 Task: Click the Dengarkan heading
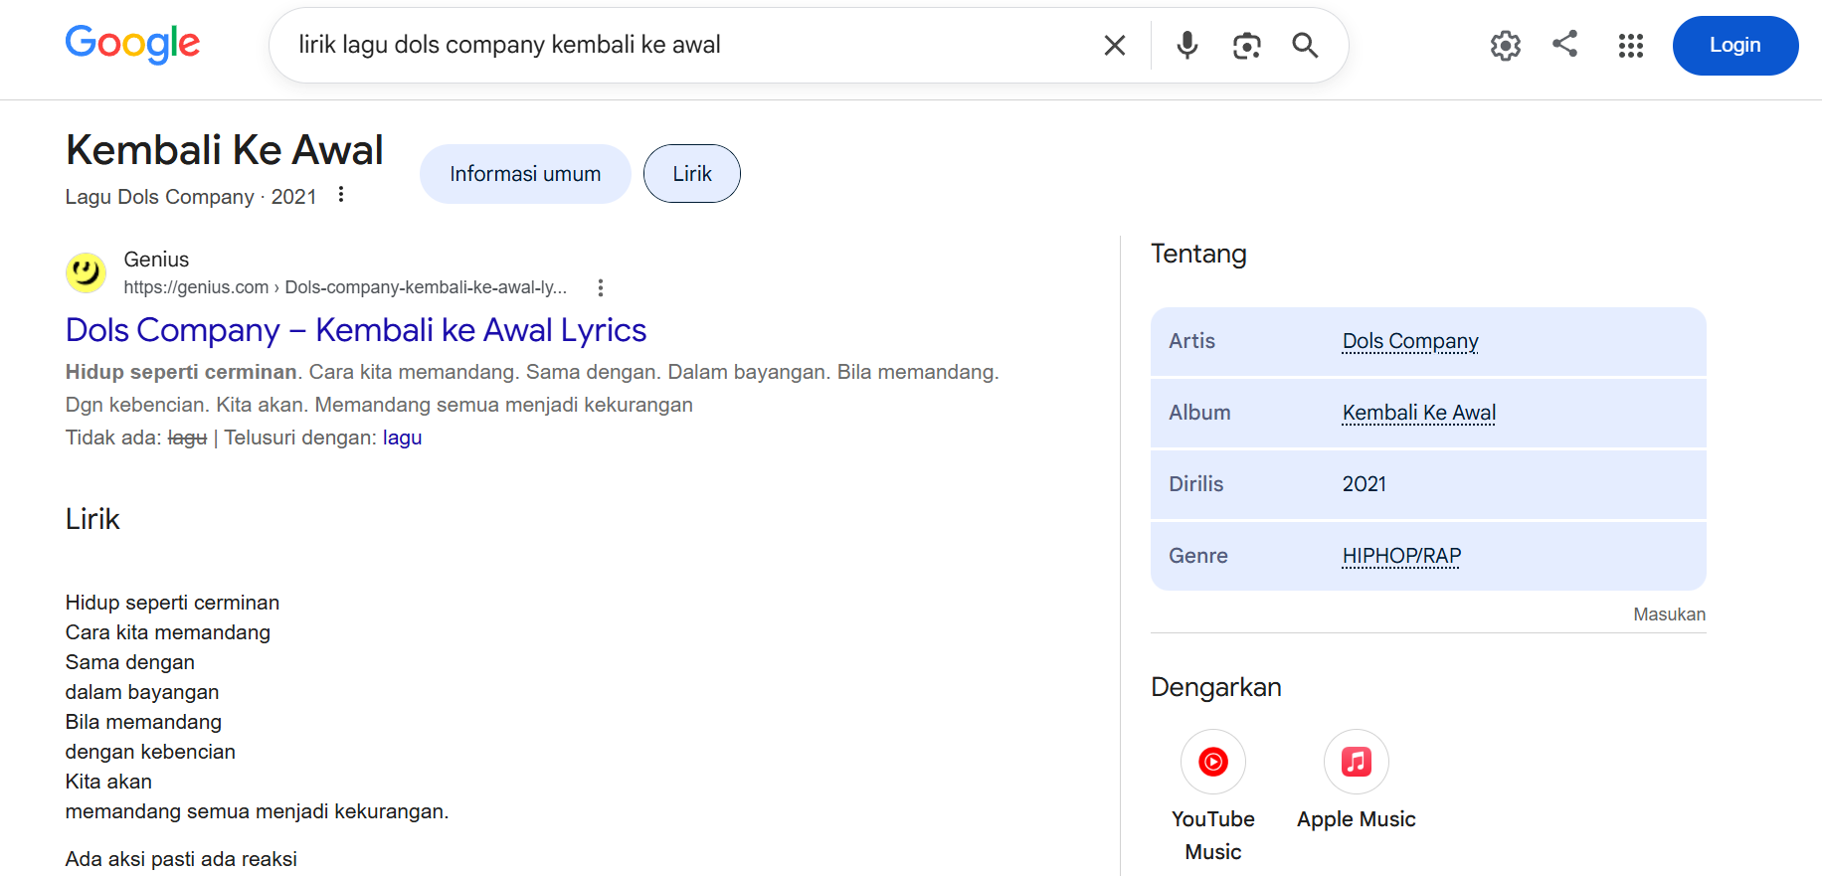coord(1216,687)
